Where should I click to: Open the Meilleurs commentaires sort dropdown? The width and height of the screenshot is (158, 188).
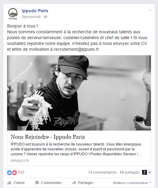pyautogui.click(x=132, y=183)
